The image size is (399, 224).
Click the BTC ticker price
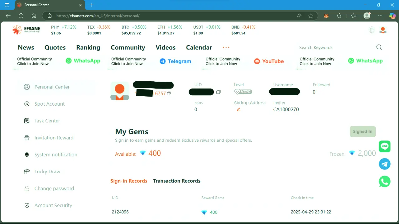pos(131,33)
